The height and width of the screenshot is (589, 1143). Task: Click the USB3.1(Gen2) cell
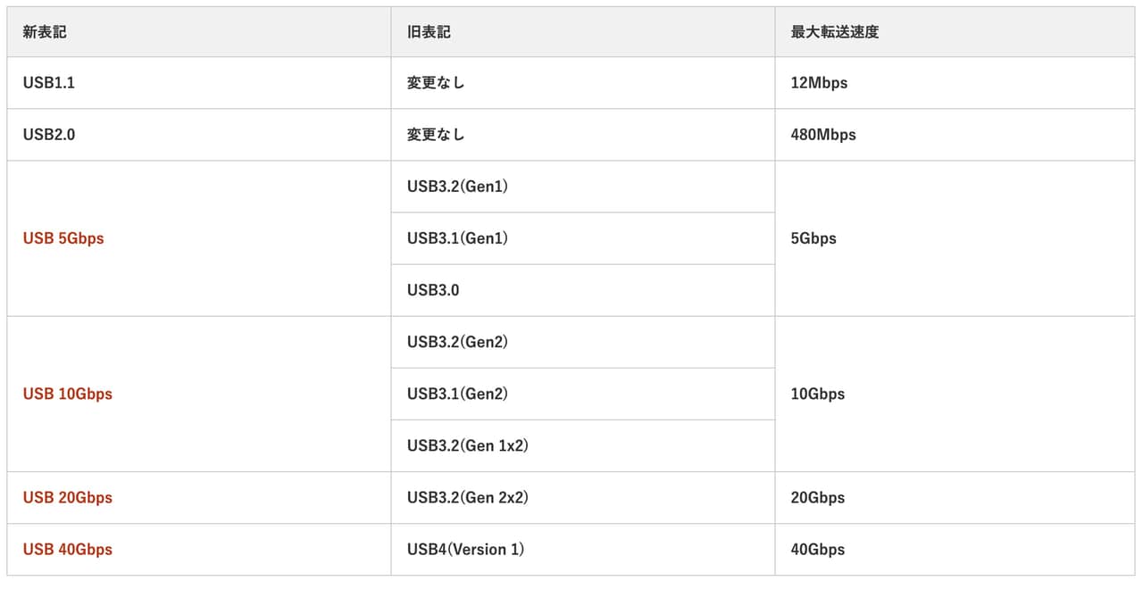pos(457,394)
